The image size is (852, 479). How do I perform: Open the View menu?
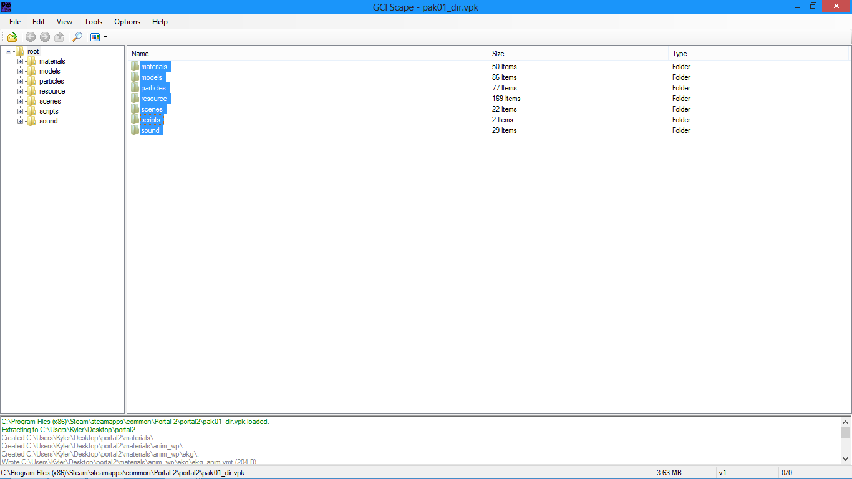[x=64, y=22]
